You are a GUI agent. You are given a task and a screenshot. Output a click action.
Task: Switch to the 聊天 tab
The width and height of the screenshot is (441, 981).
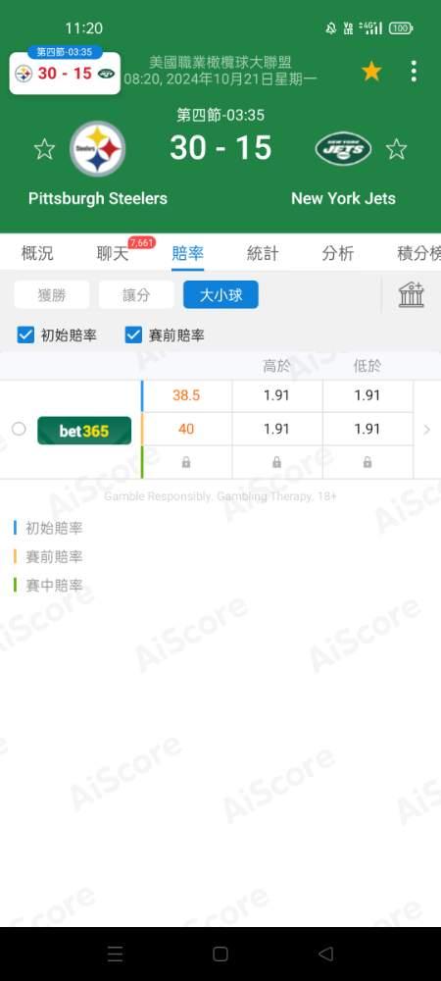tap(113, 253)
